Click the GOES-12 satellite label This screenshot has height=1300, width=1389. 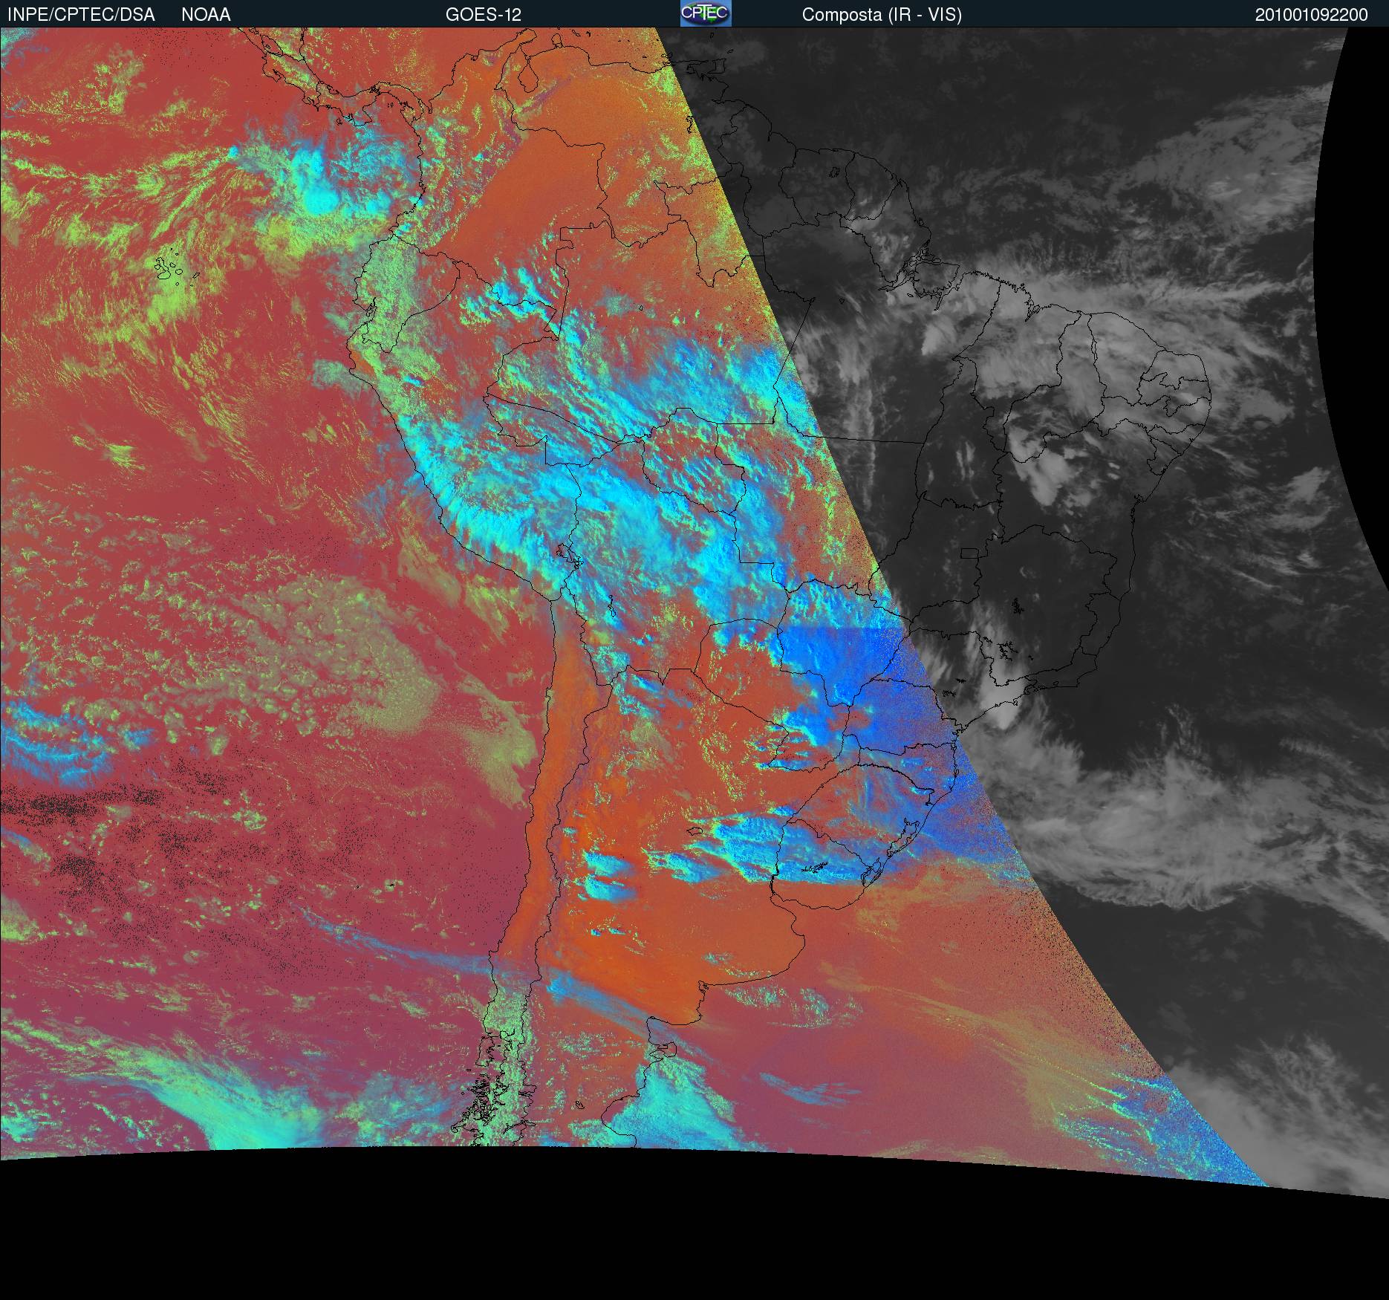click(483, 15)
